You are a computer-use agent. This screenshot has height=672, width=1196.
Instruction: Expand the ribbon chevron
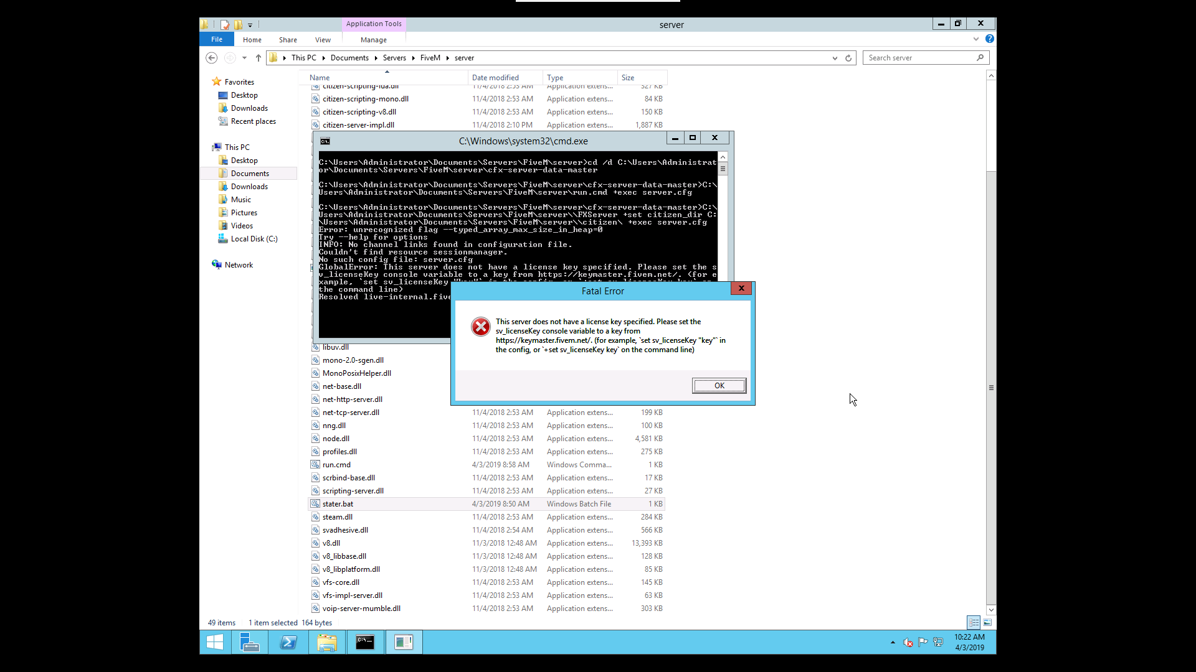pos(976,39)
